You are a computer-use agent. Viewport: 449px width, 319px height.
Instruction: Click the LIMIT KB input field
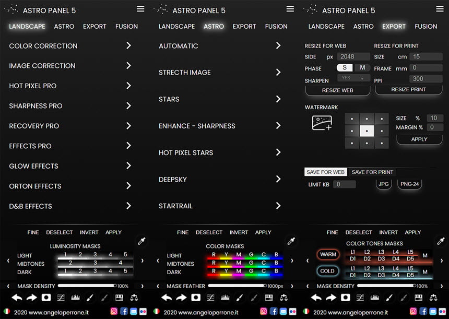tap(345, 184)
